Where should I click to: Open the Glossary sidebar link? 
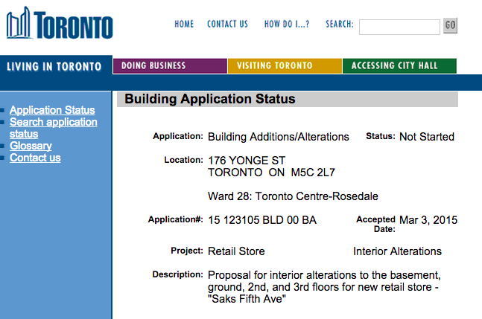pyautogui.click(x=31, y=146)
